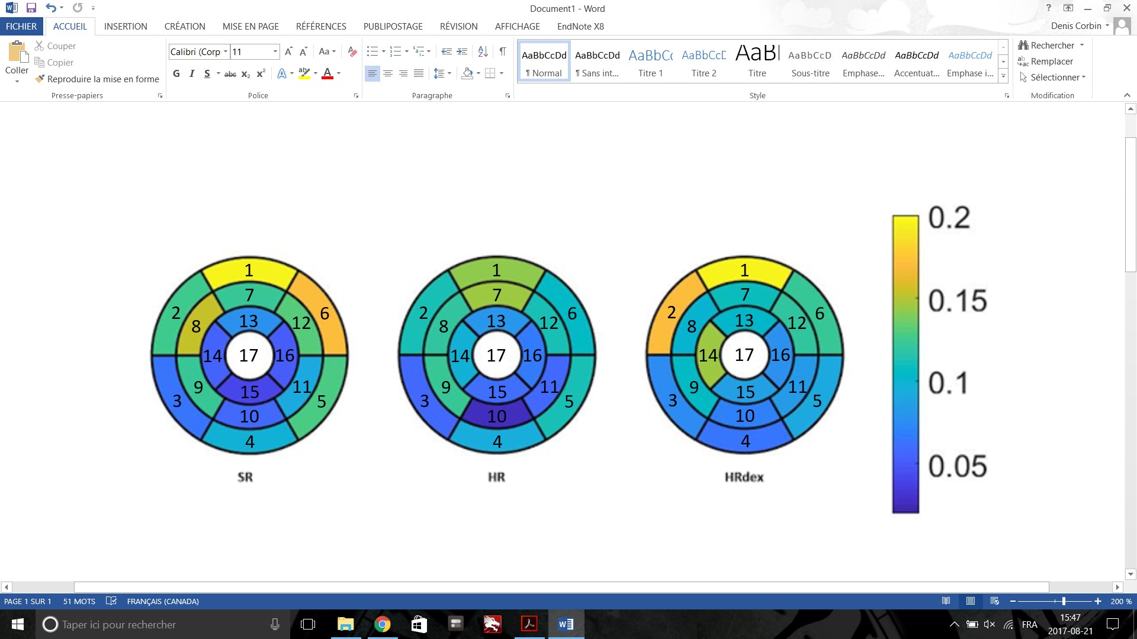The image size is (1137, 639).
Task: Click the strikethrough abc icon
Action: 230,74
